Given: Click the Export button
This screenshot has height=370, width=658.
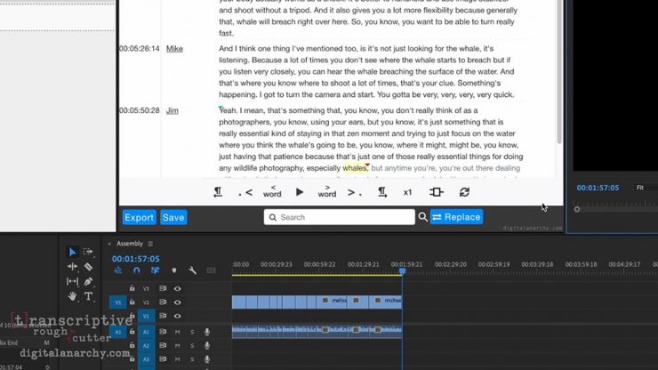Looking at the screenshot, I should [139, 217].
